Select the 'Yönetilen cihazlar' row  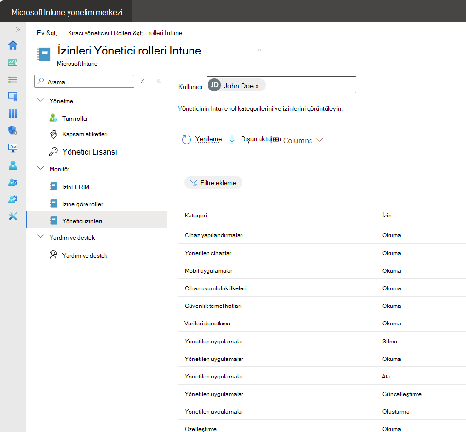(322, 253)
